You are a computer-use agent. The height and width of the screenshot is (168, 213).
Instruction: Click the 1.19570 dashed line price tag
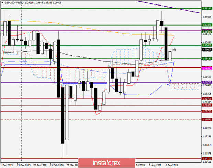pyautogui.click(x=207, y=120)
